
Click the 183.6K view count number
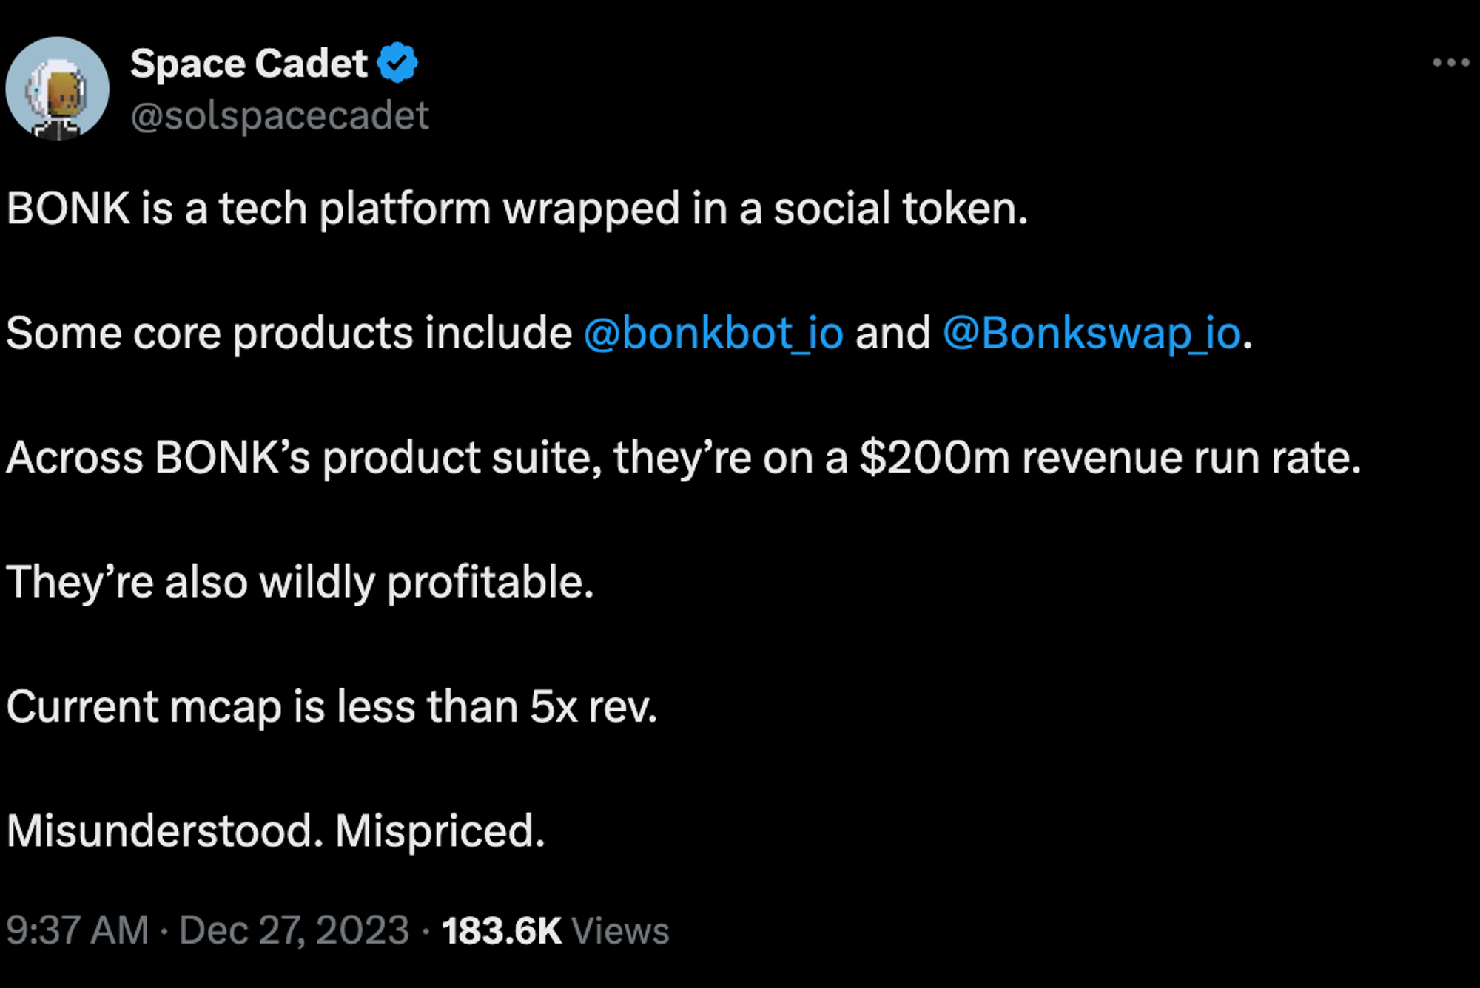tap(501, 931)
